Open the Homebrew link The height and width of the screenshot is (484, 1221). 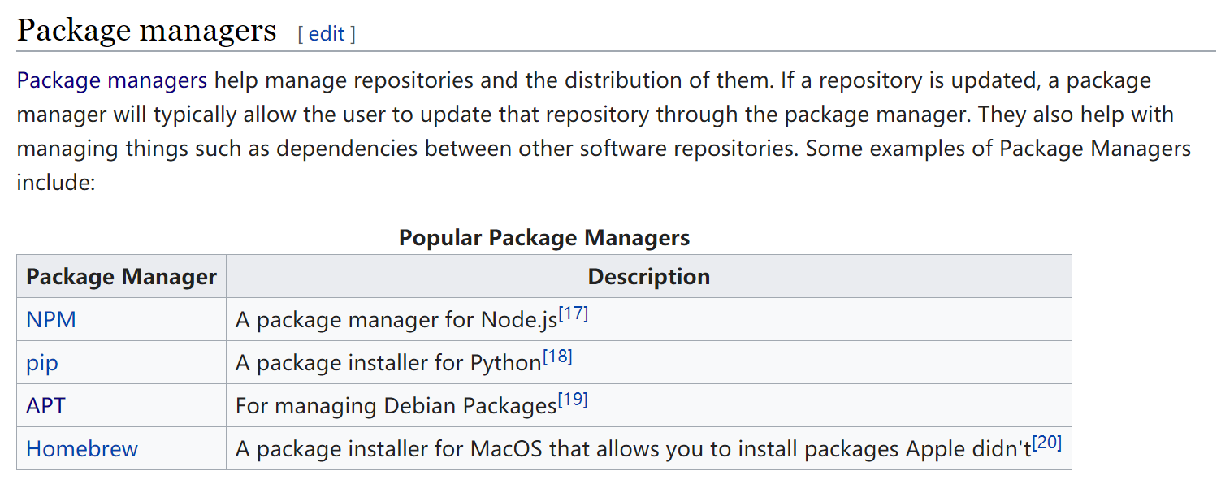(x=81, y=448)
